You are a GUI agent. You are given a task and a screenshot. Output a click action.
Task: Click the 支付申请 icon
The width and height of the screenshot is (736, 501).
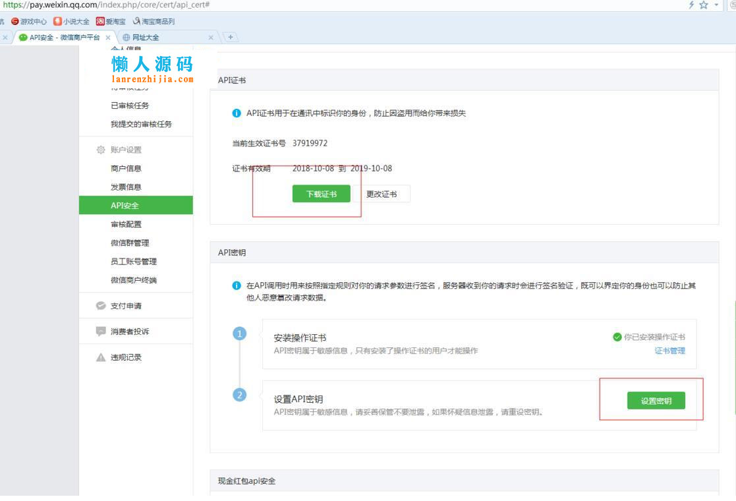(x=100, y=306)
